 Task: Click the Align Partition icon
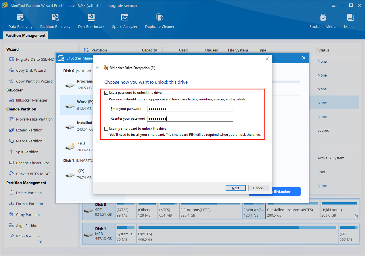pos(11,226)
